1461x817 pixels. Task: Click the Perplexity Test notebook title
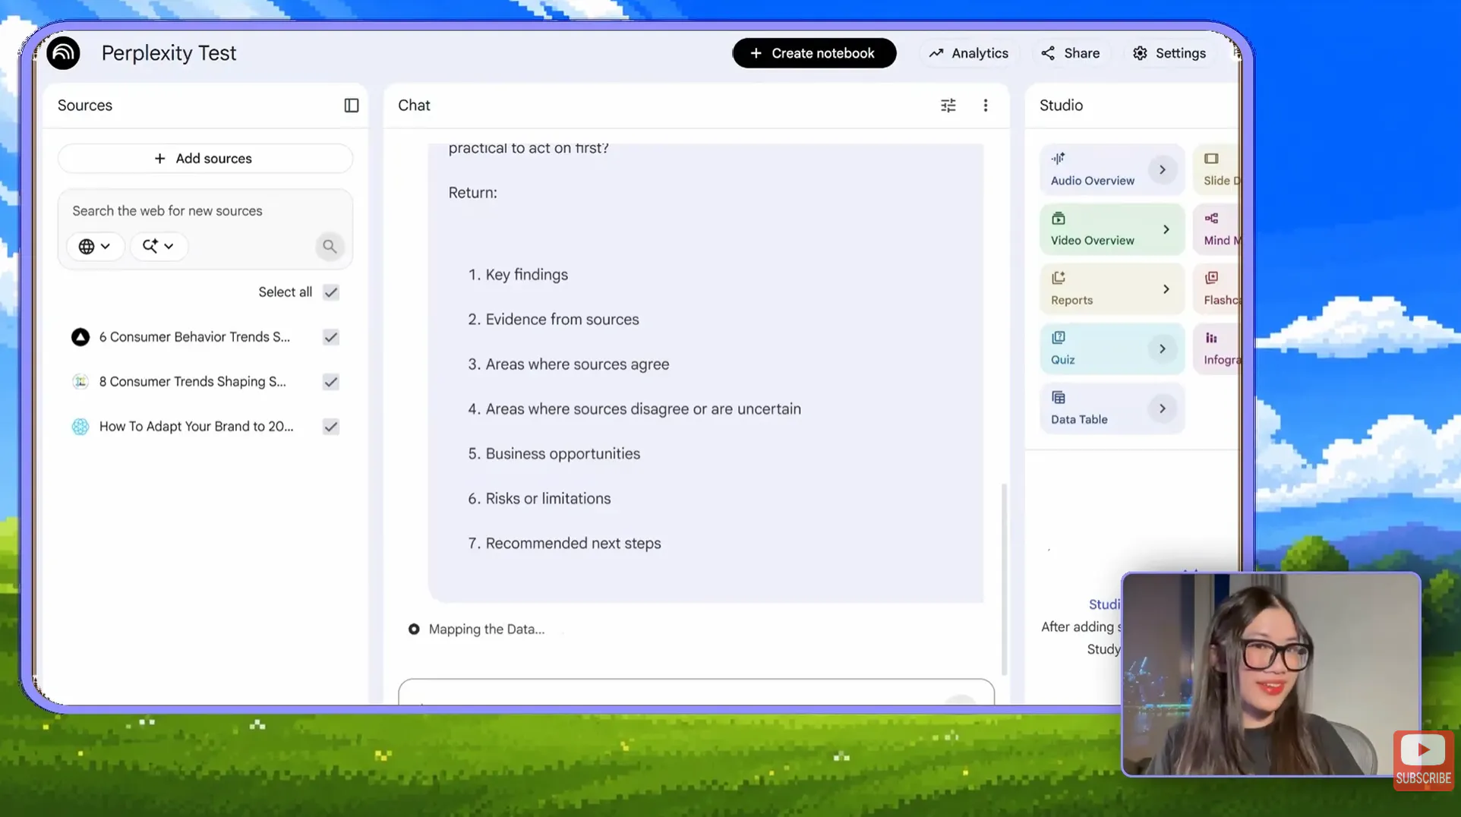pos(169,53)
